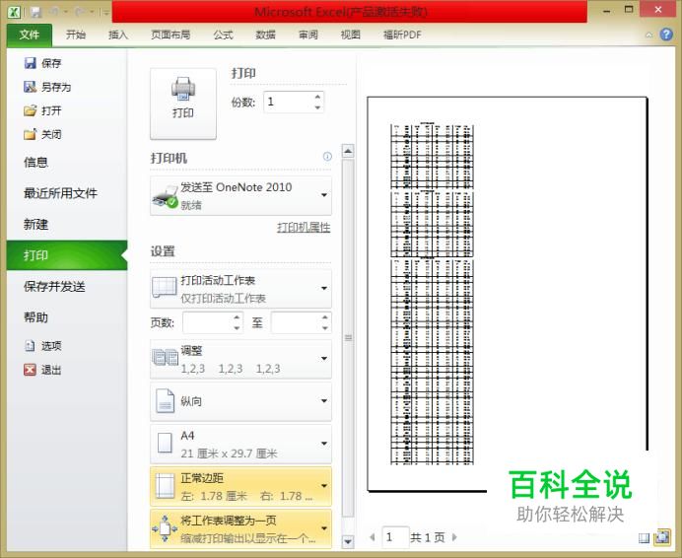Screen dimensions: 682x558
Task: Toggle Show Margins in preview
Action: click(644, 538)
